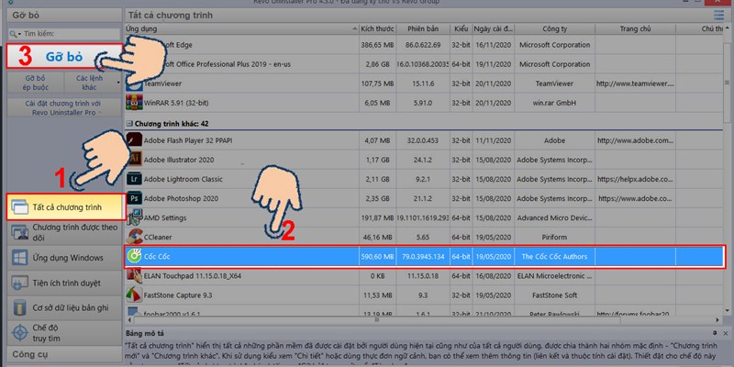Click the large Gỡ bỏ uninstall button
734x367 pixels.
click(64, 57)
